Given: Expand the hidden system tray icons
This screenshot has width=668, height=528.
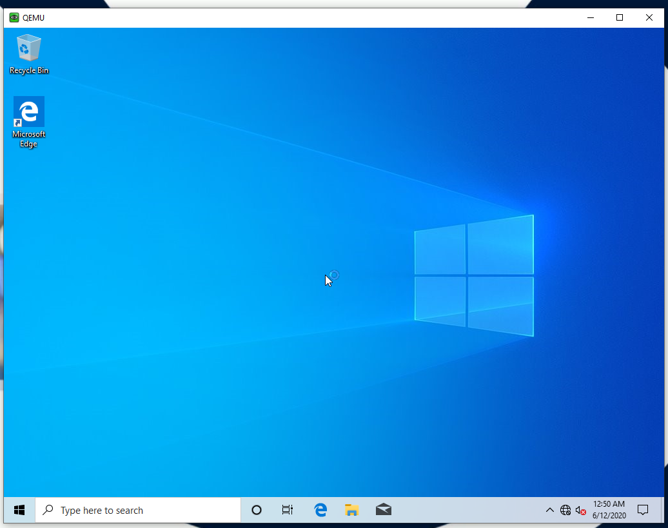Looking at the screenshot, I should pos(549,510).
